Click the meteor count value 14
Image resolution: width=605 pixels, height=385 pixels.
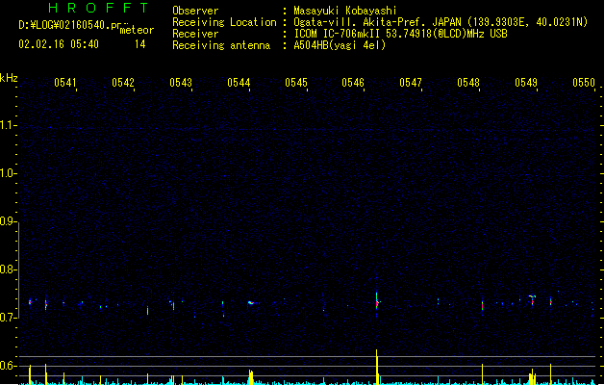coord(140,44)
